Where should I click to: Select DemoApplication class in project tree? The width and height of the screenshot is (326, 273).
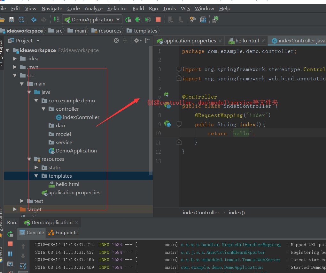tap(76, 151)
